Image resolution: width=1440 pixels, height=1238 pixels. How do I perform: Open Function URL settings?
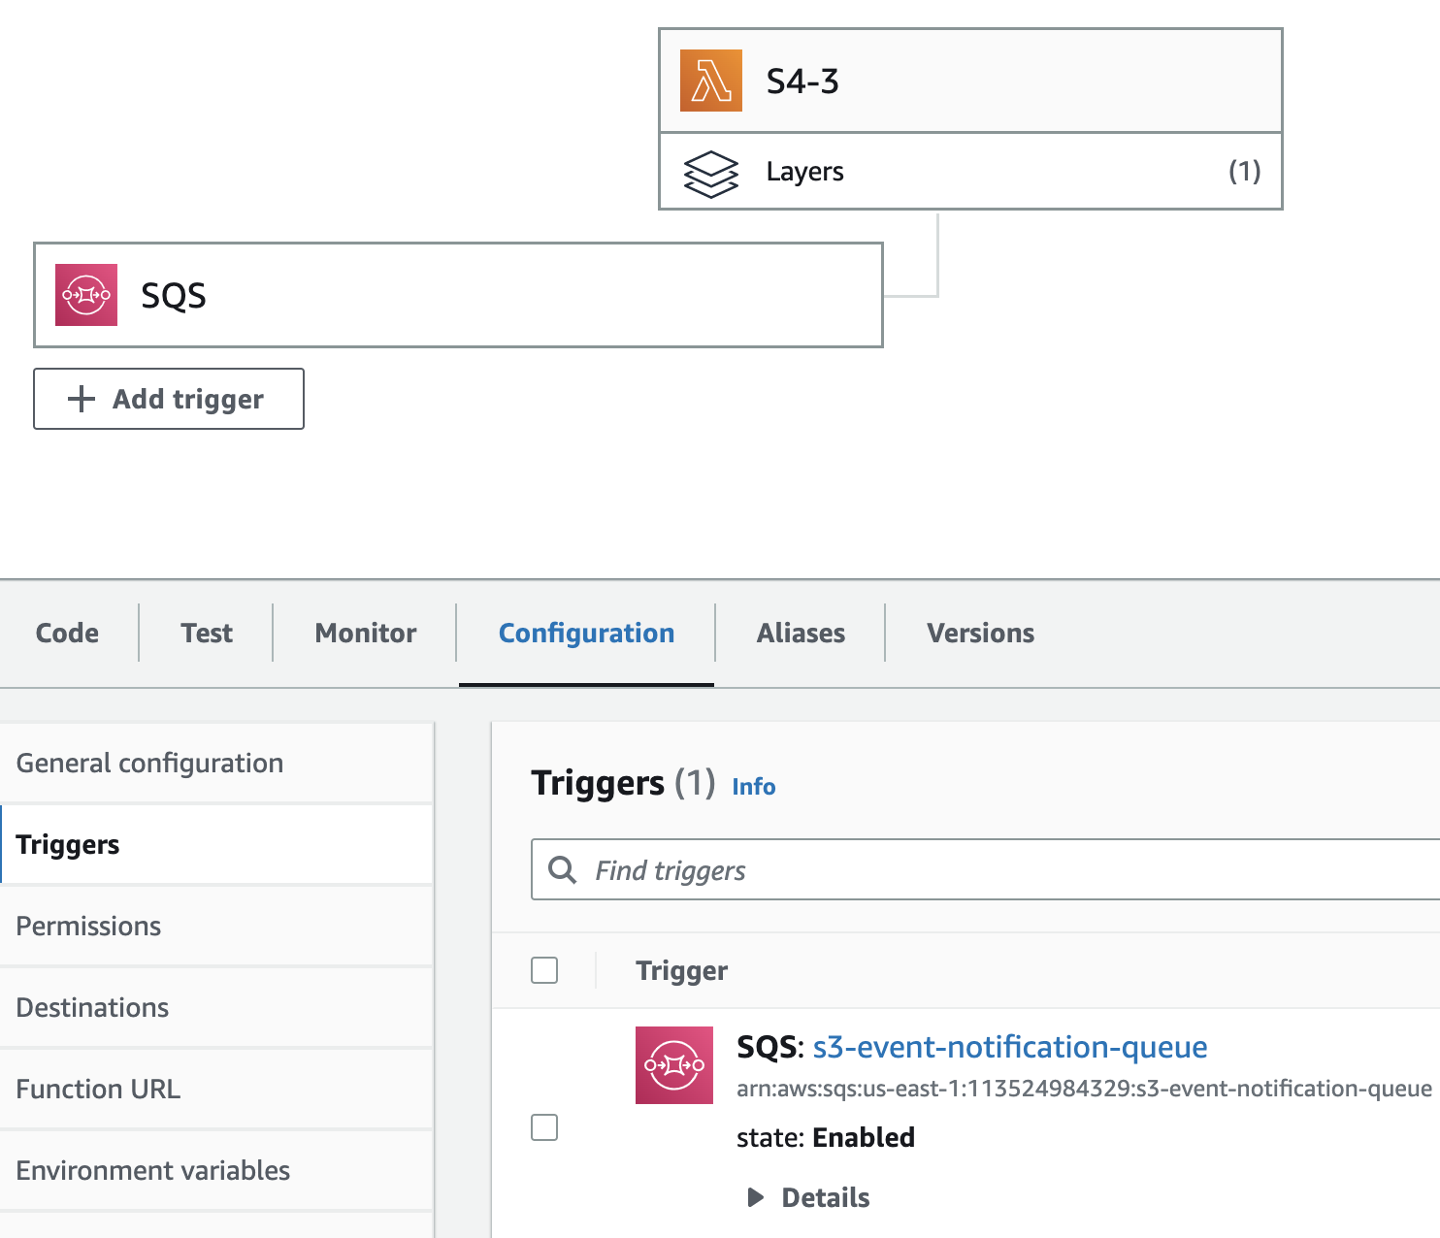[216, 1089]
